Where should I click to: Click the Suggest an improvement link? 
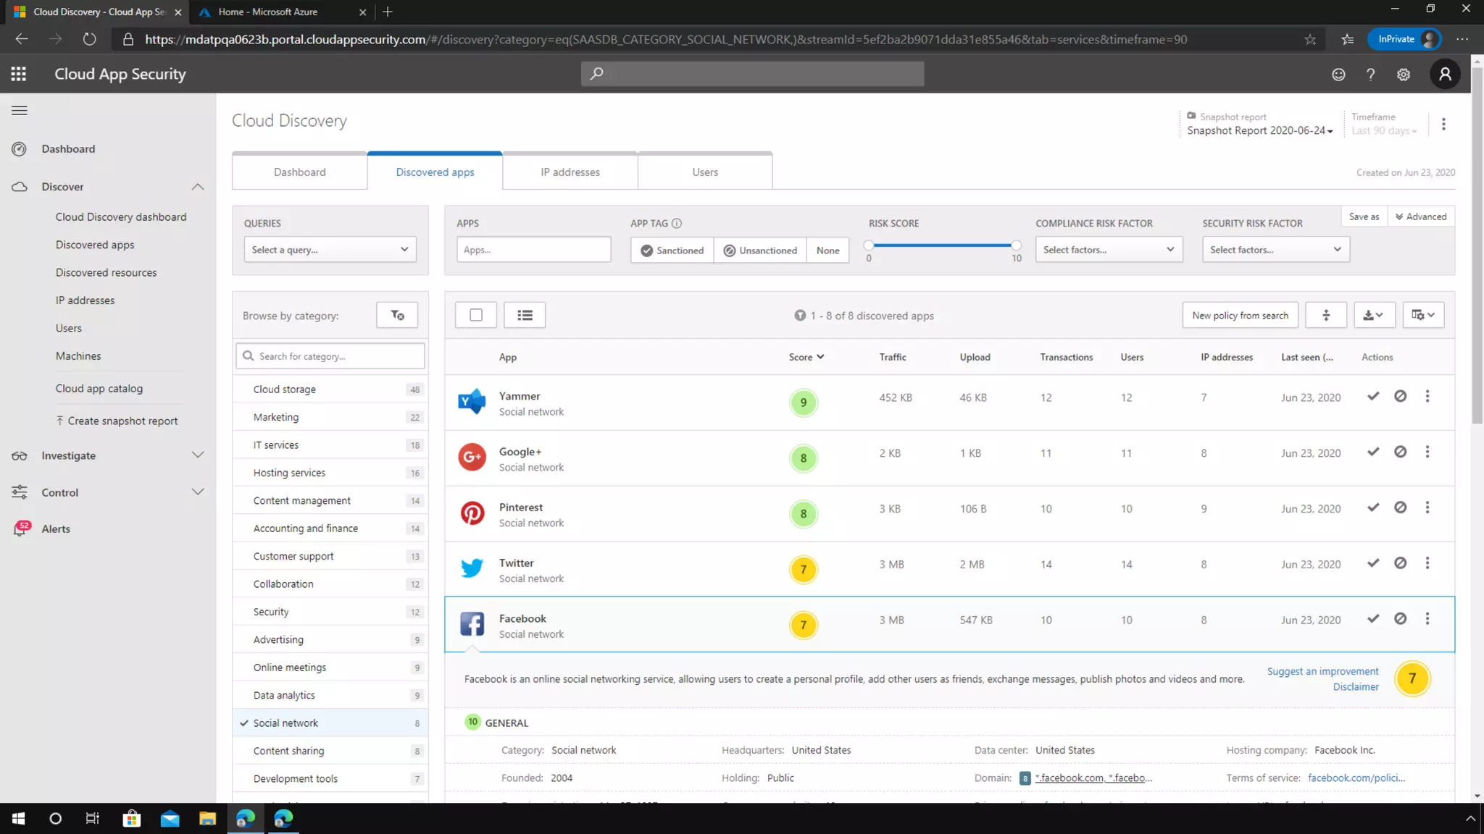[x=1322, y=671]
